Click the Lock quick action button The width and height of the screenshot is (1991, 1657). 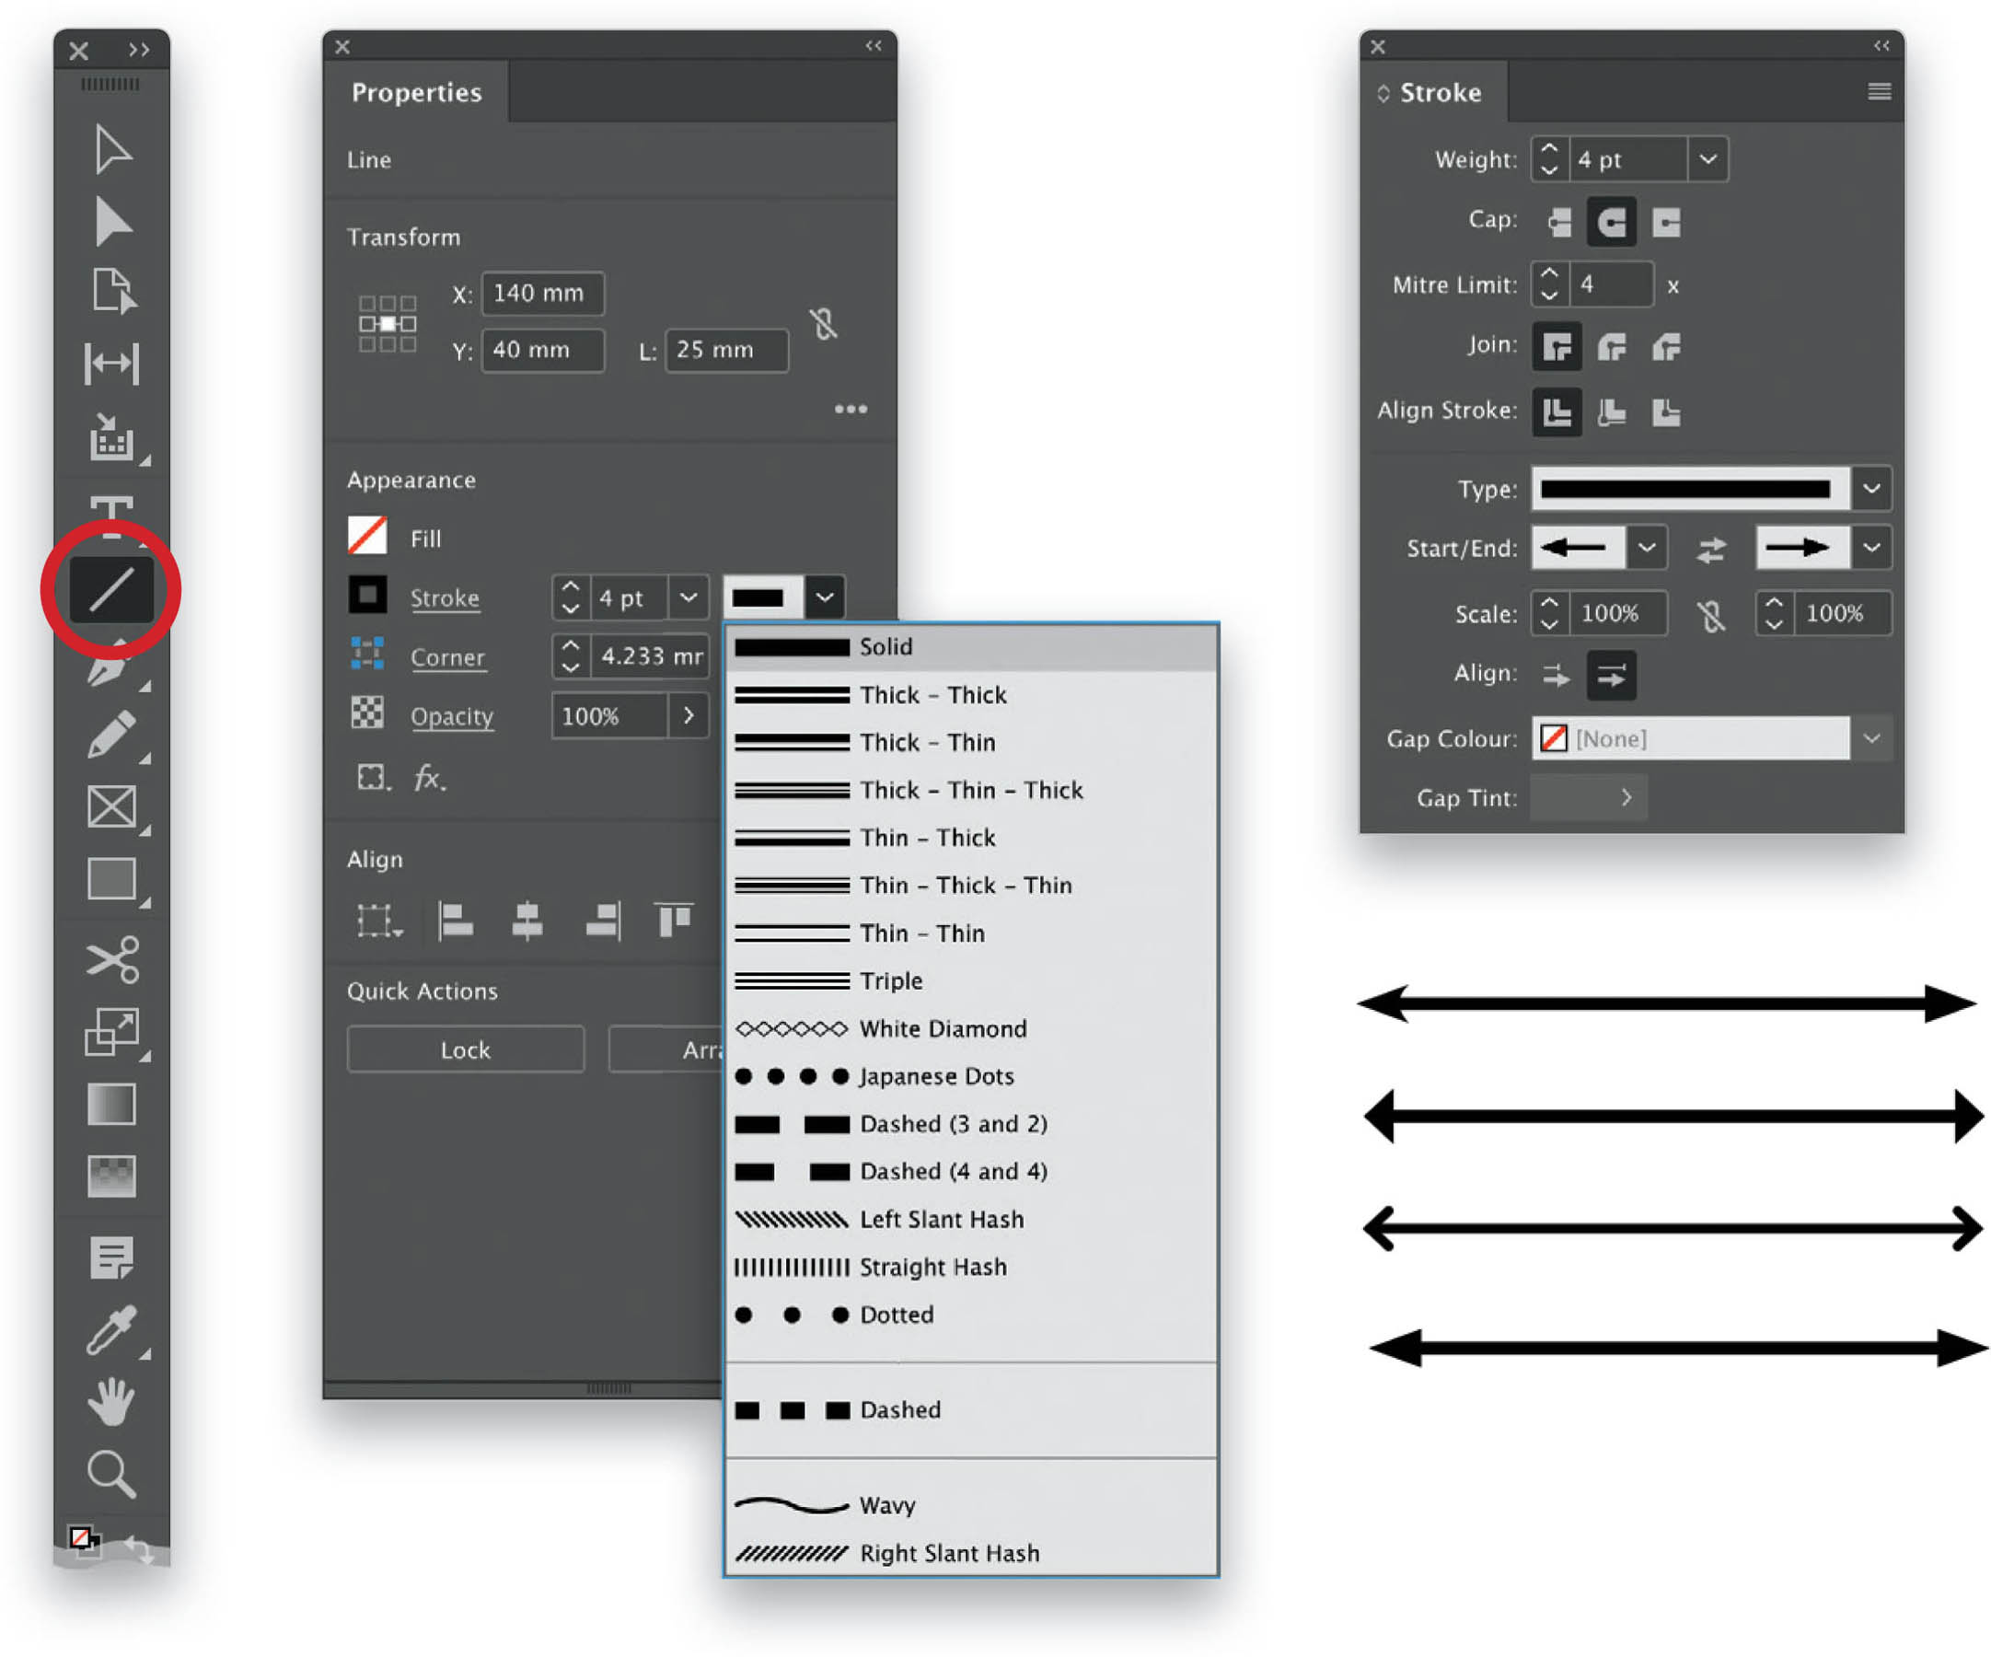(466, 1050)
